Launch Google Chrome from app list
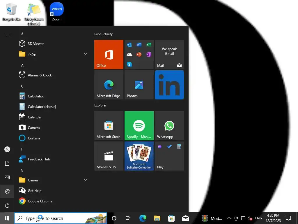The image size is (298, 224). tap(53, 201)
